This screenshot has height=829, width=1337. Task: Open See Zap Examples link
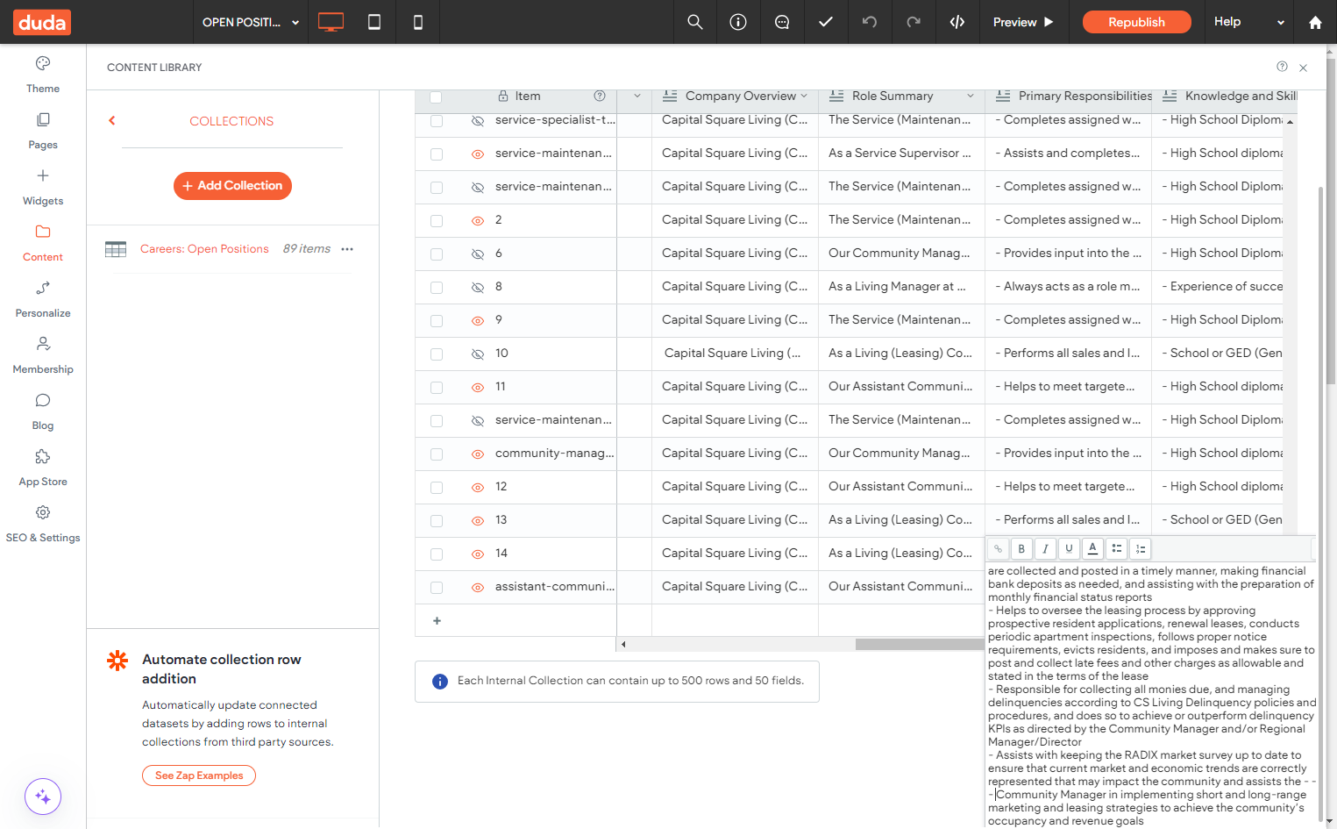[x=199, y=775]
